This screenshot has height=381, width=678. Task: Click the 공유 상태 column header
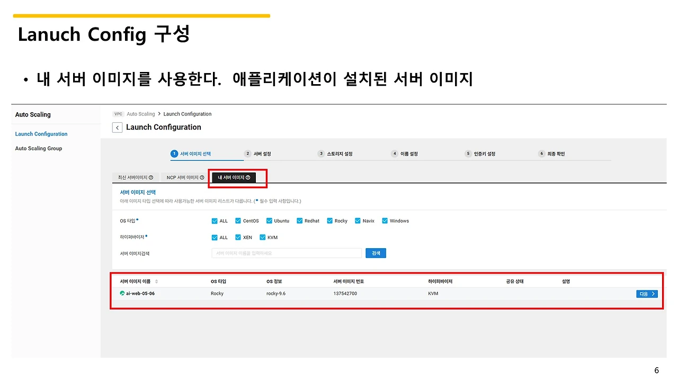coord(515,282)
